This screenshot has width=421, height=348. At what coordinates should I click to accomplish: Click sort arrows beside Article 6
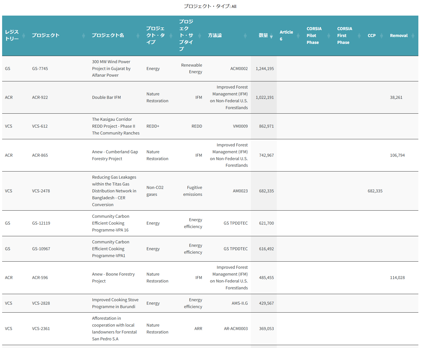(x=298, y=36)
